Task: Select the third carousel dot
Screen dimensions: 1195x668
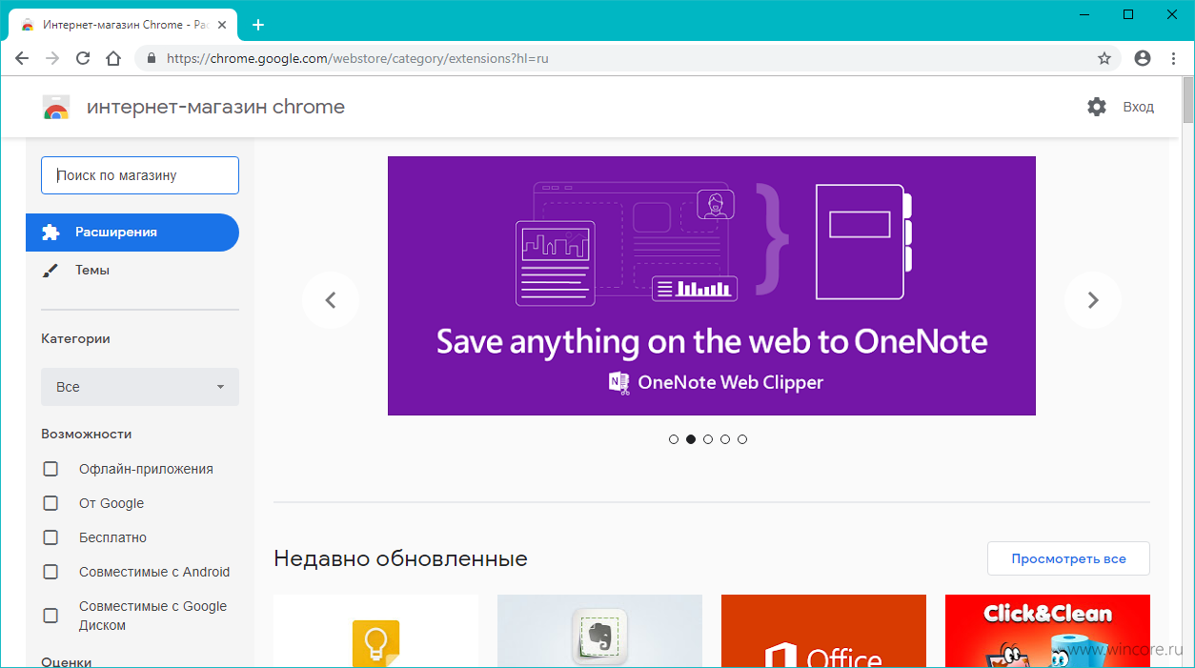Action: coord(708,439)
